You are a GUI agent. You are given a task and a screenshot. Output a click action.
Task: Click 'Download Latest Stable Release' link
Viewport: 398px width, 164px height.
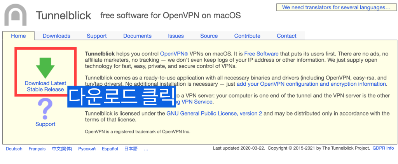pos(45,86)
